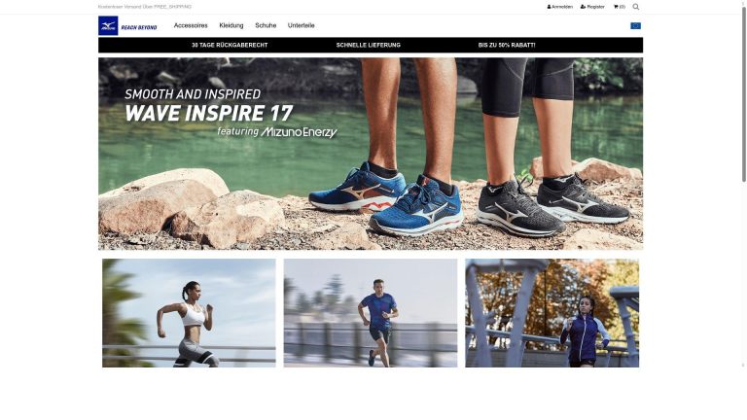Click the Mizuno runbird logo
This screenshot has width=747, height=420.
point(108,25)
